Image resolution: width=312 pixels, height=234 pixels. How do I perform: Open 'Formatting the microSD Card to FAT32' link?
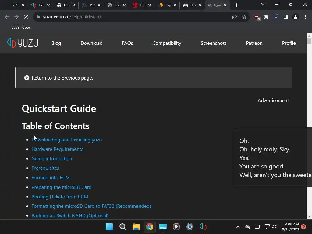point(91,206)
